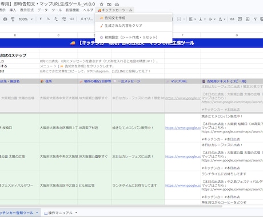This screenshot has width=263, height=217.
Task: Click the マップURL header cell
Action: [x=182, y=81]
